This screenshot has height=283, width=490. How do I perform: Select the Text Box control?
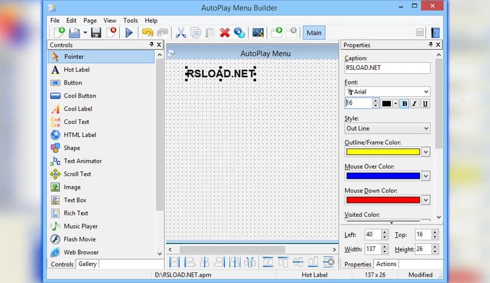pyautogui.click(x=101, y=200)
